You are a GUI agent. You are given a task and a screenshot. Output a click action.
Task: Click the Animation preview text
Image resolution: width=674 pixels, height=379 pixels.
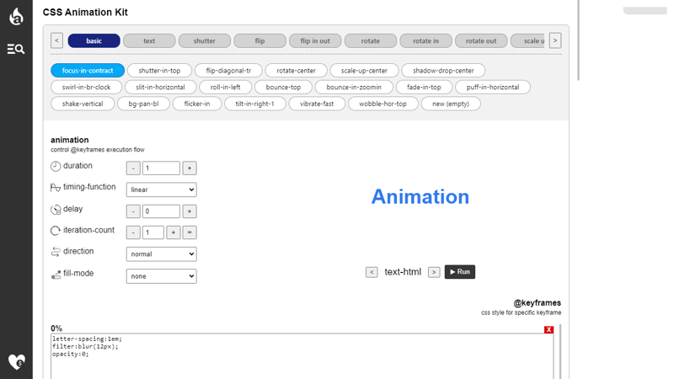[420, 197]
